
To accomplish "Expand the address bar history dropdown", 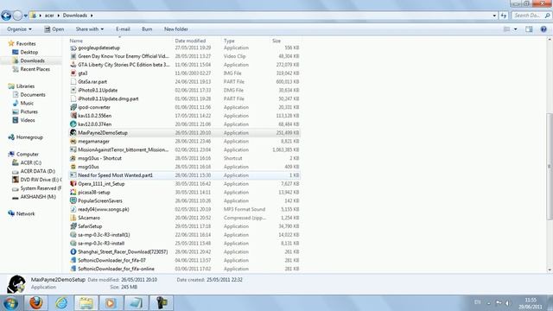I will (x=494, y=16).
